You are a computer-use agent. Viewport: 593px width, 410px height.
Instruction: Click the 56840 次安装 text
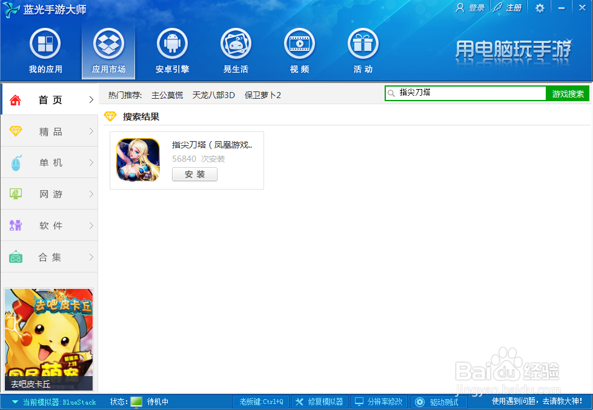[x=199, y=159]
